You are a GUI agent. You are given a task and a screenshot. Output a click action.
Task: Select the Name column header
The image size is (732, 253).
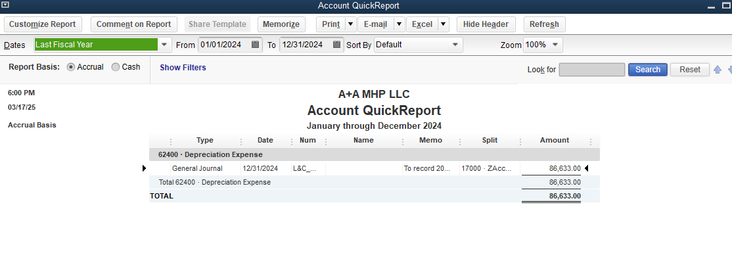coord(363,140)
